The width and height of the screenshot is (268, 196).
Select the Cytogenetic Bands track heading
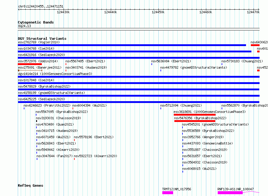(x=36, y=22)
